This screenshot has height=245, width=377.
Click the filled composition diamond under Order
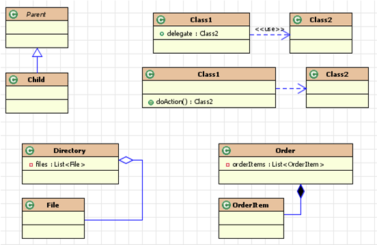coord(301,191)
